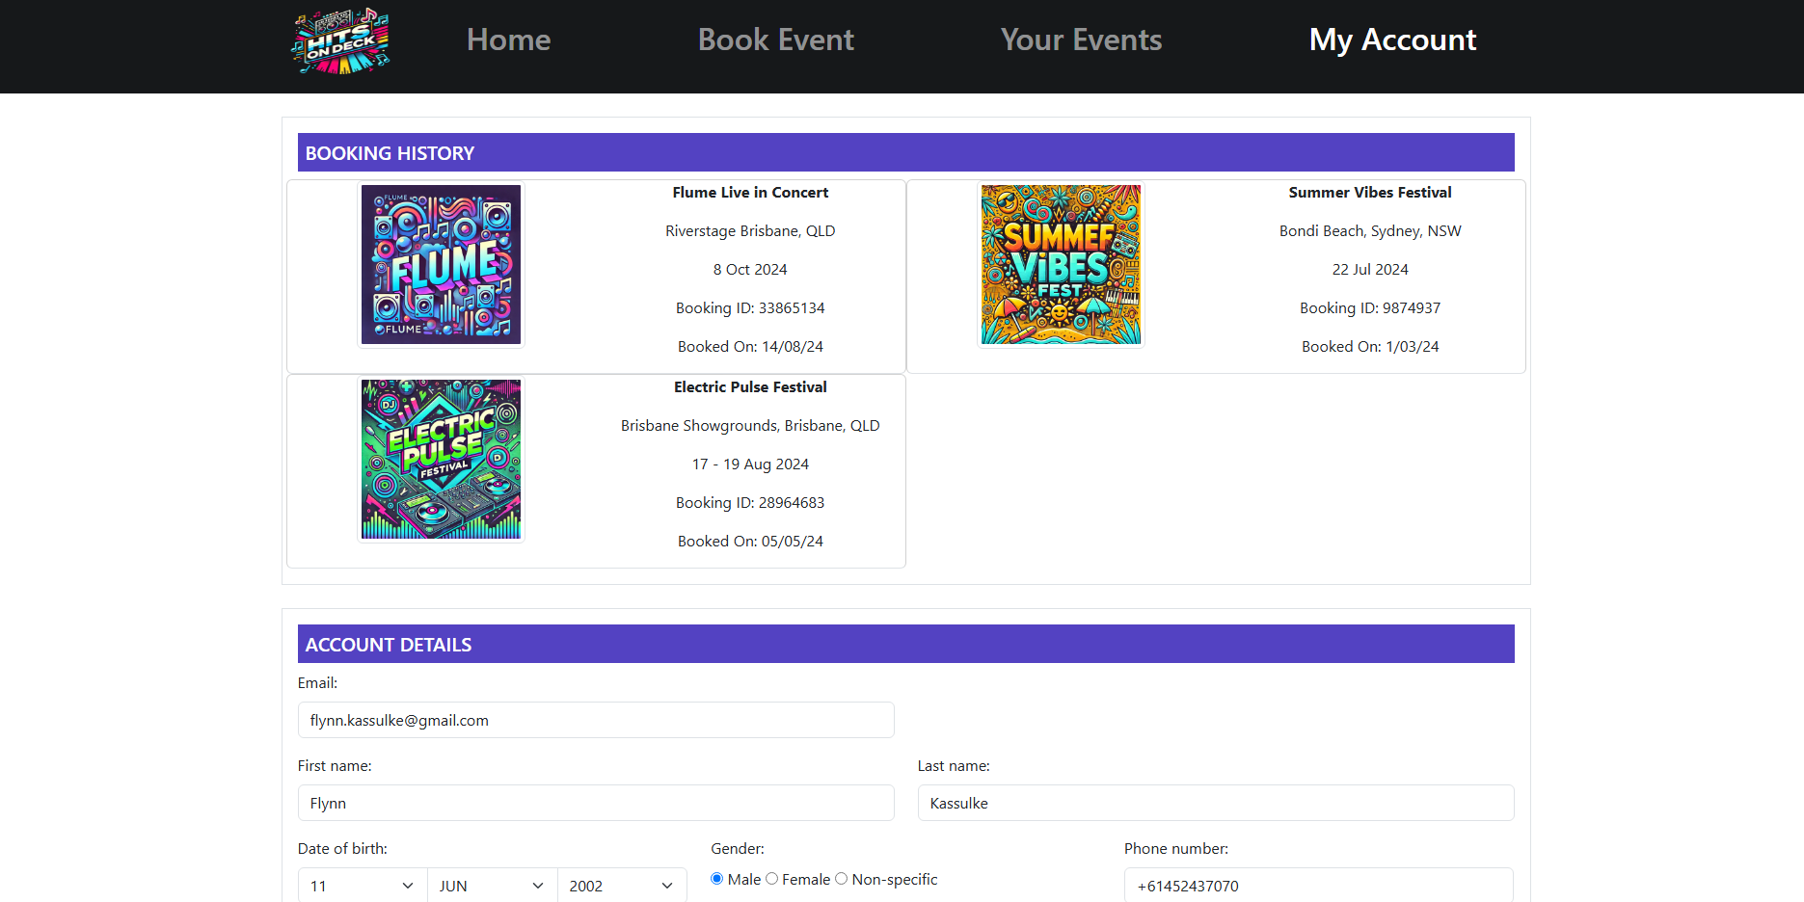Focus the First name field
Screen dimensions: 1804x902
pyautogui.click(x=596, y=803)
